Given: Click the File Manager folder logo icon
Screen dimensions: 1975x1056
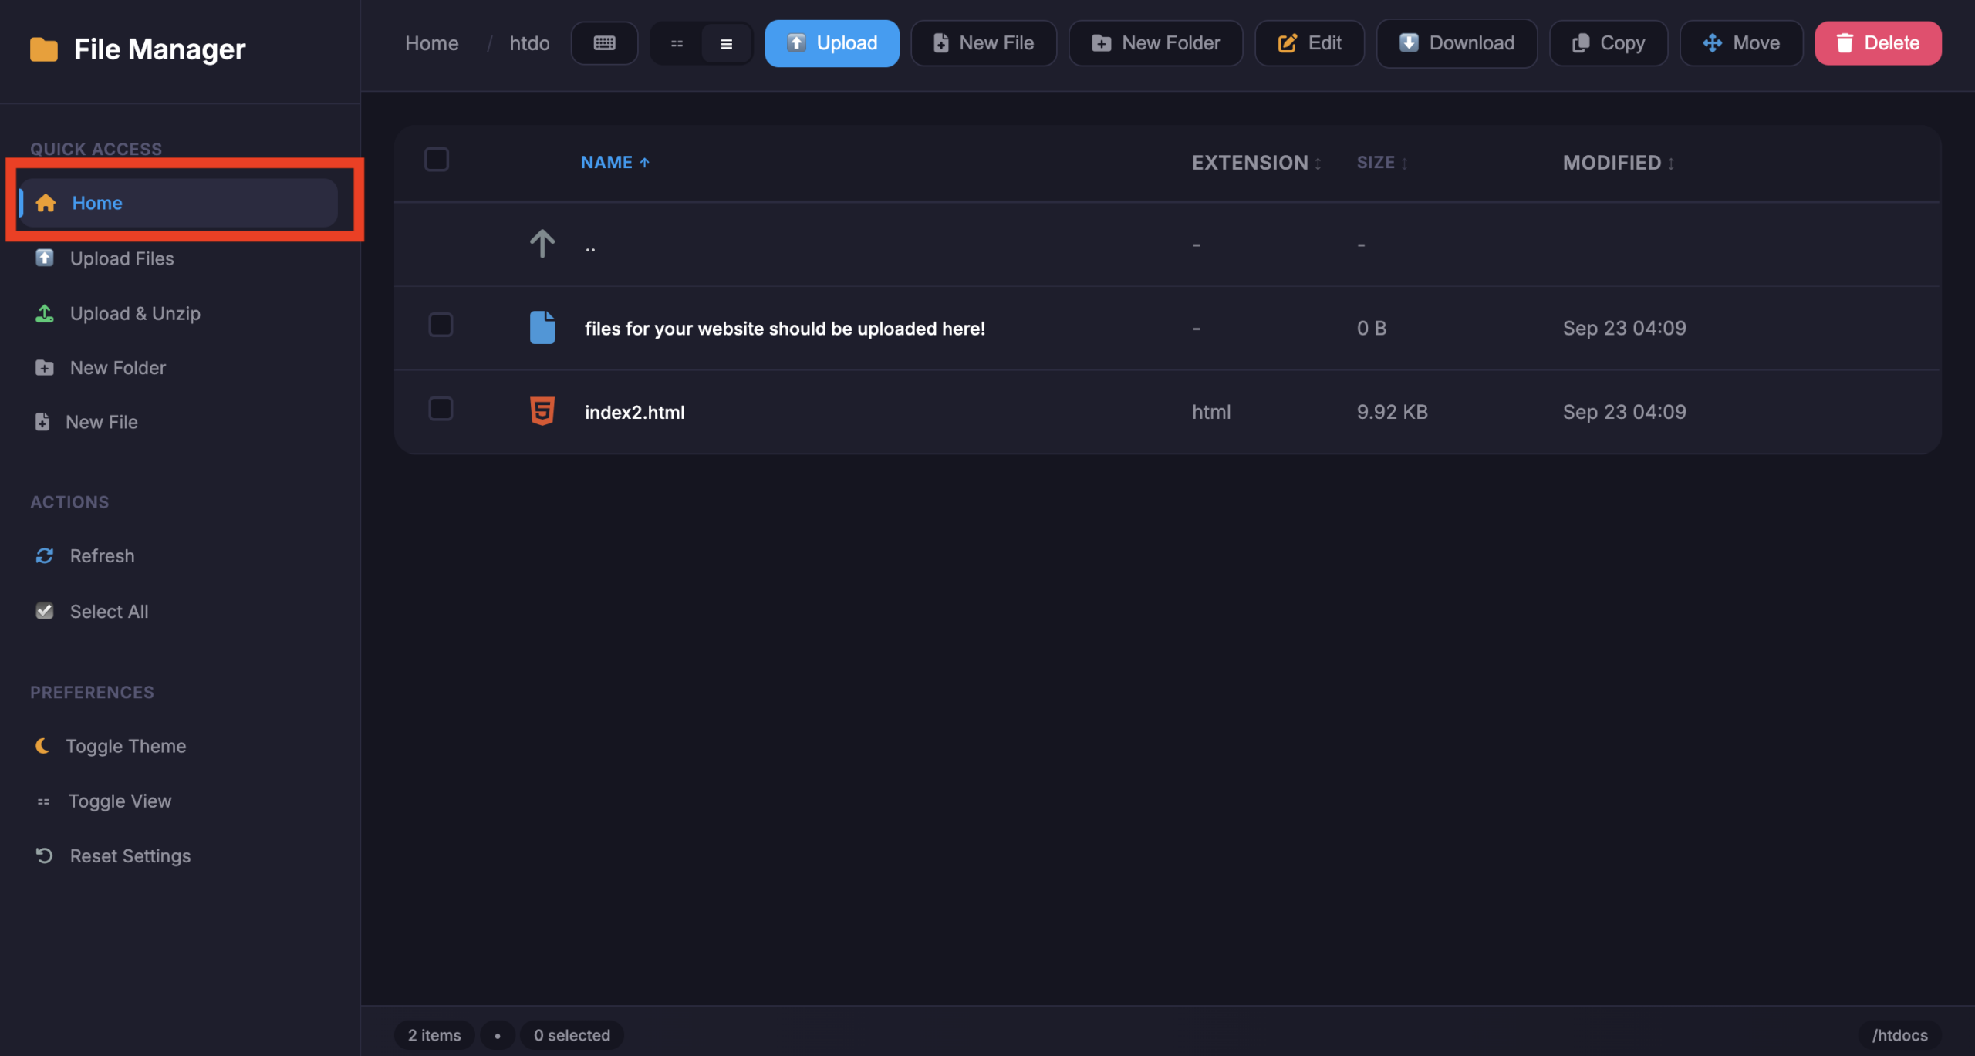Looking at the screenshot, I should [x=44, y=49].
